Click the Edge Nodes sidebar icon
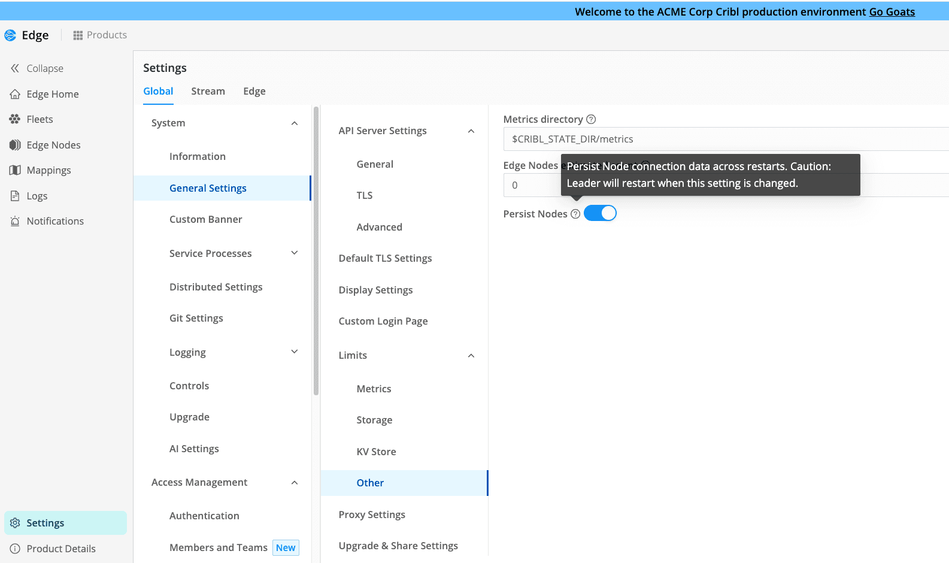 [15, 145]
